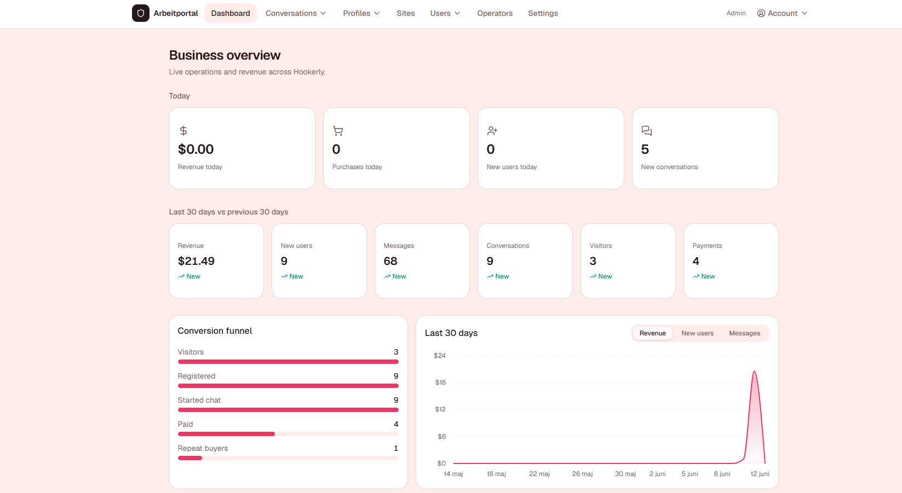Click the Started chat funnel progress bar
Screen dimensions: 902x493
tap(288, 410)
